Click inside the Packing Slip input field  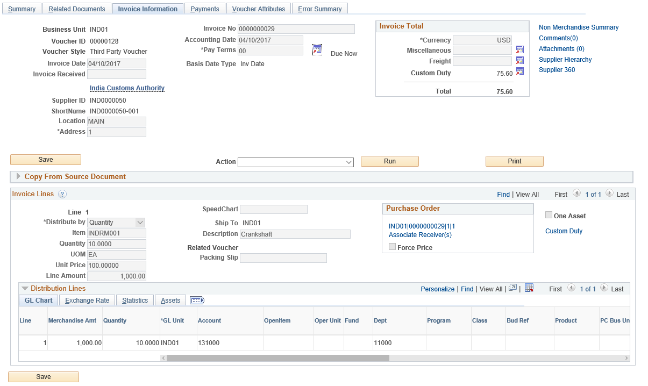(x=283, y=258)
